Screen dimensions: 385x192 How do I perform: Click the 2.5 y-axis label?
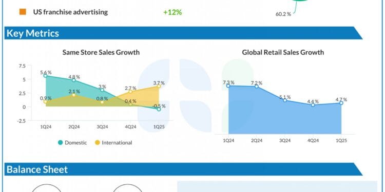pyautogui.click(x=22, y=93)
